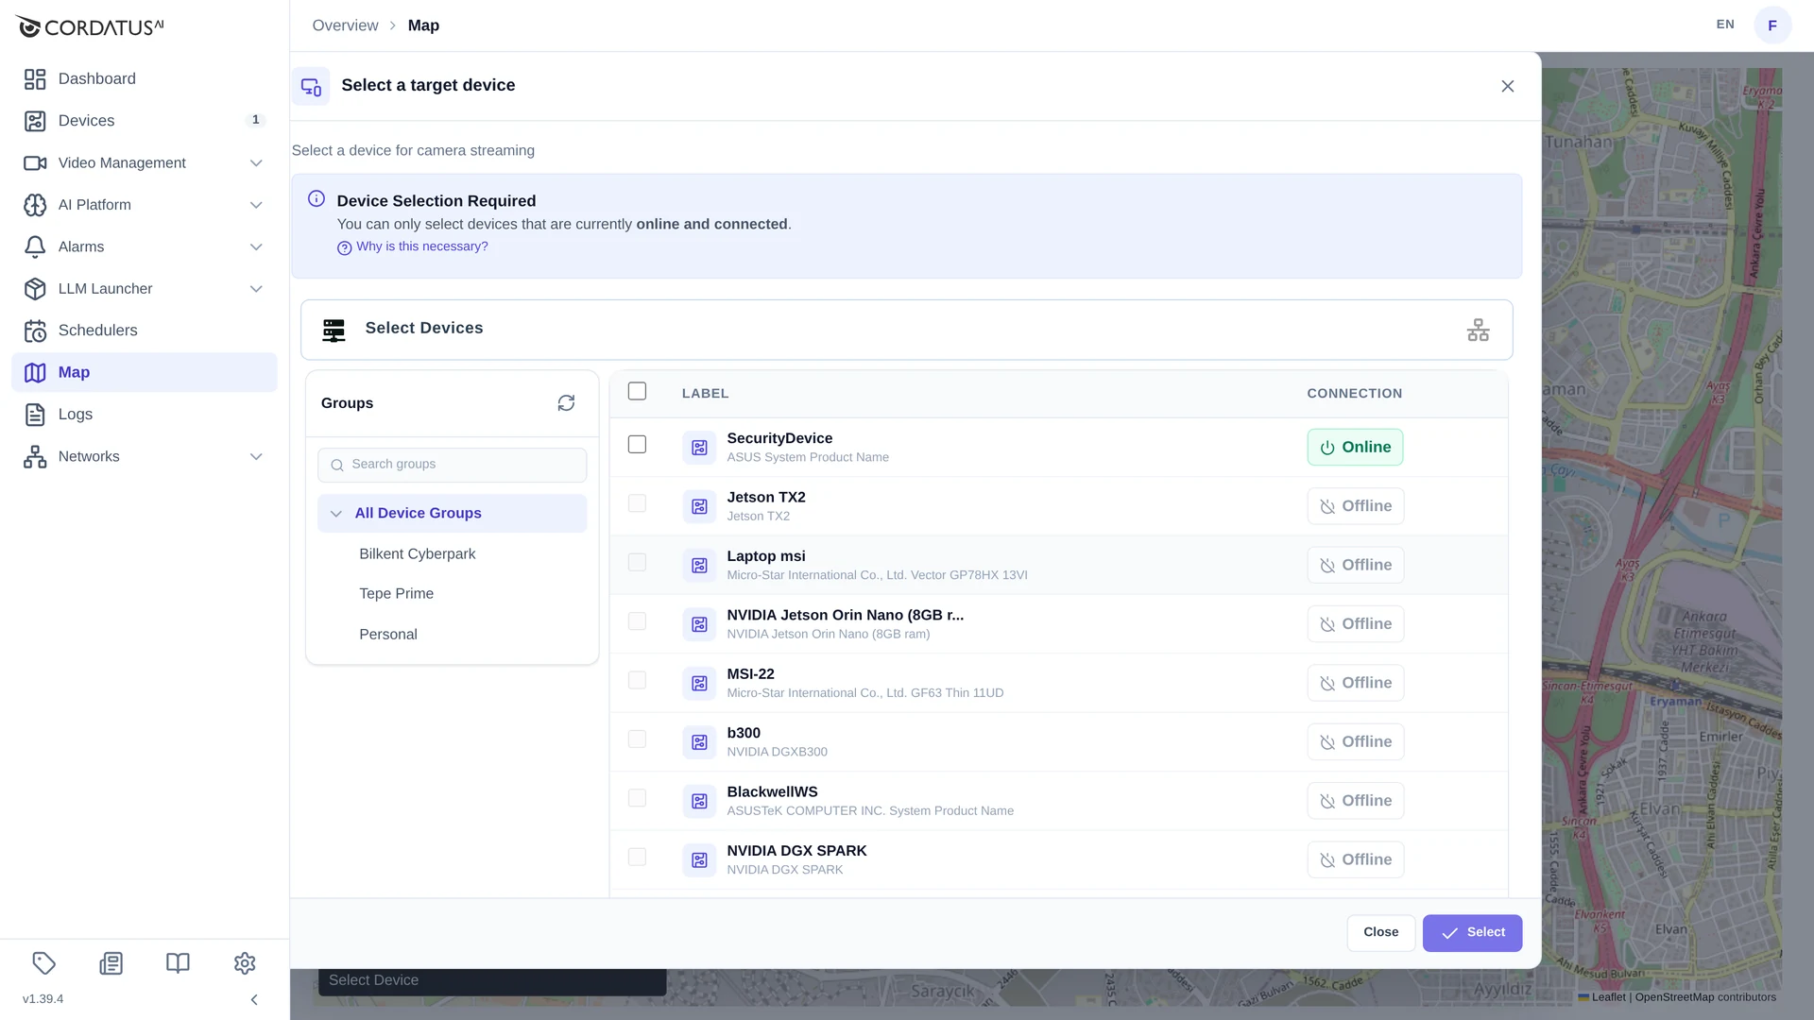Select the Tepe Prime group
This screenshot has height=1020, width=1814.
tap(396, 594)
